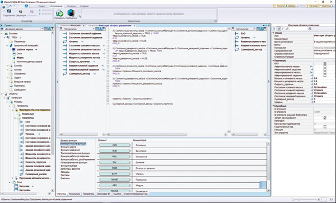
Task: Toggle the Подключенный код checkbox
Action: [325, 127]
